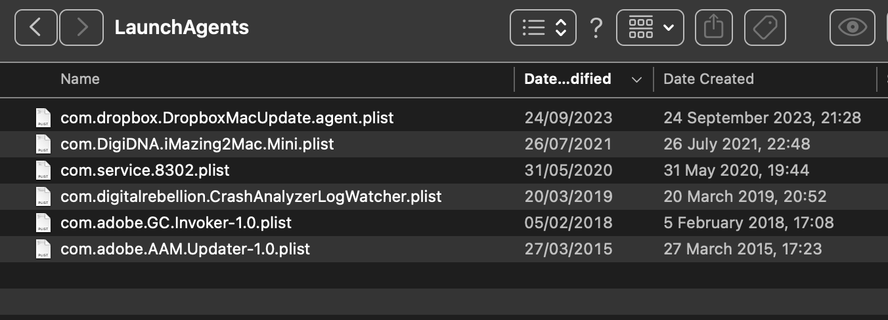Click the LaunchAgents folder title

point(181,27)
